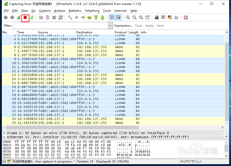Restart the running live capture
Image resolution: width=231 pixels, height=166 pixels.
[32, 17]
